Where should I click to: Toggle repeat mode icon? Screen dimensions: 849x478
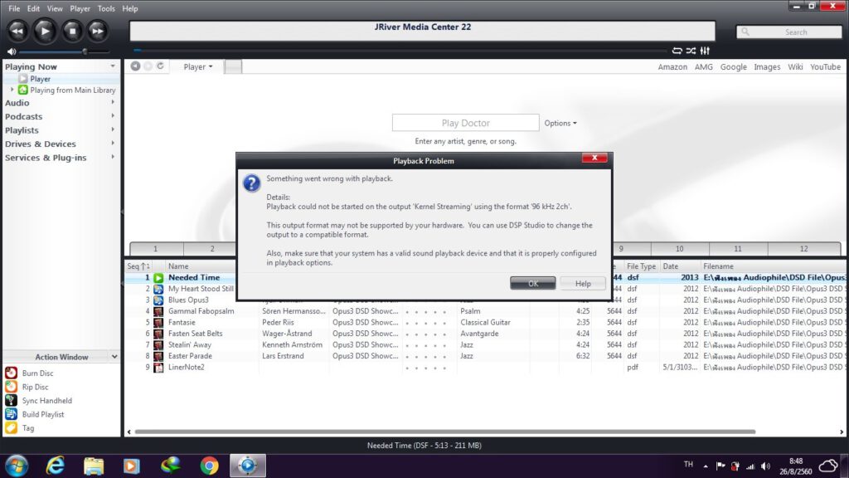[677, 51]
